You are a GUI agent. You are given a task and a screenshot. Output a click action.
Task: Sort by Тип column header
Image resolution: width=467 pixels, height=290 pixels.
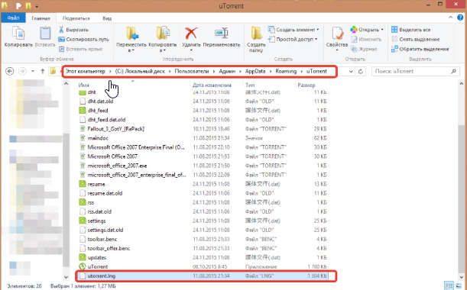250,85
